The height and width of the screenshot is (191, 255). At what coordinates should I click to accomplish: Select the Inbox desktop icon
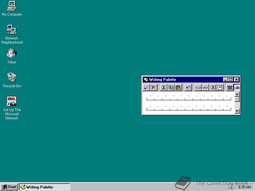[x=12, y=56]
